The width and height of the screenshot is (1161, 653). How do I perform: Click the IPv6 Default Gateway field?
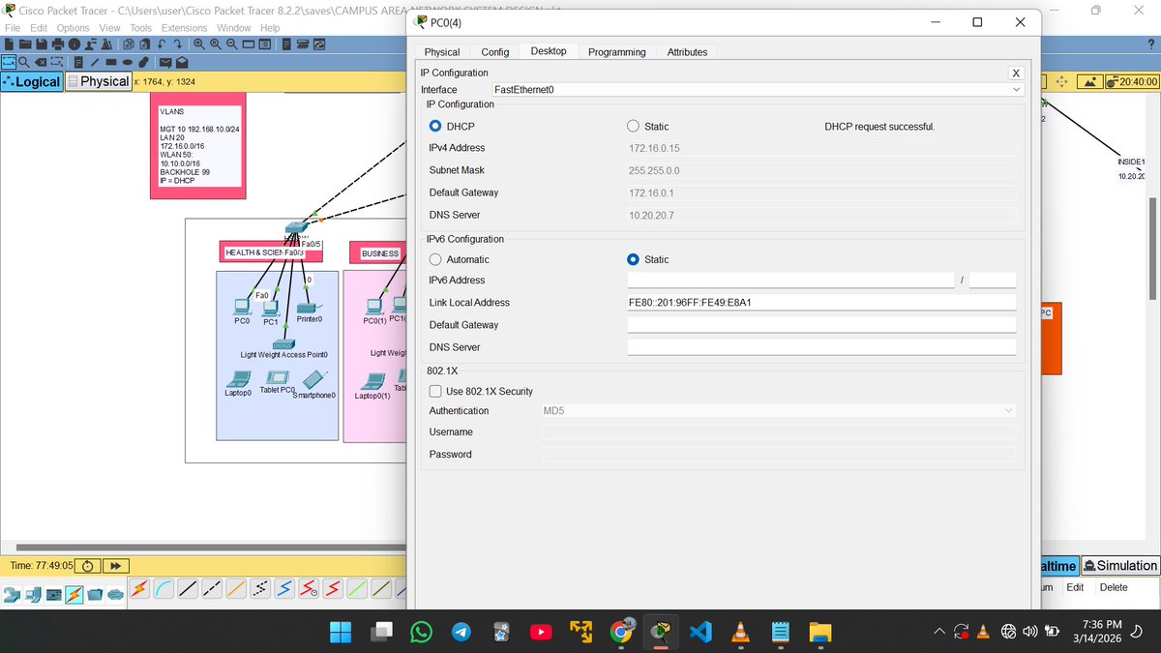tap(821, 325)
